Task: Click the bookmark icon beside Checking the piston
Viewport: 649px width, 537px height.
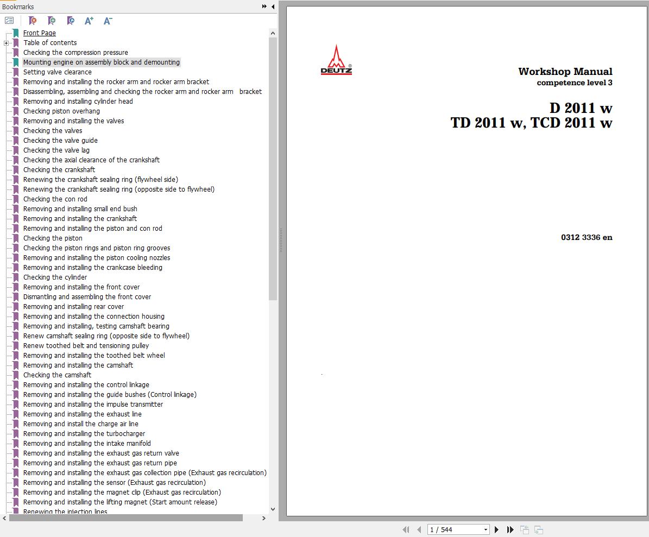Action: tap(16, 238)
